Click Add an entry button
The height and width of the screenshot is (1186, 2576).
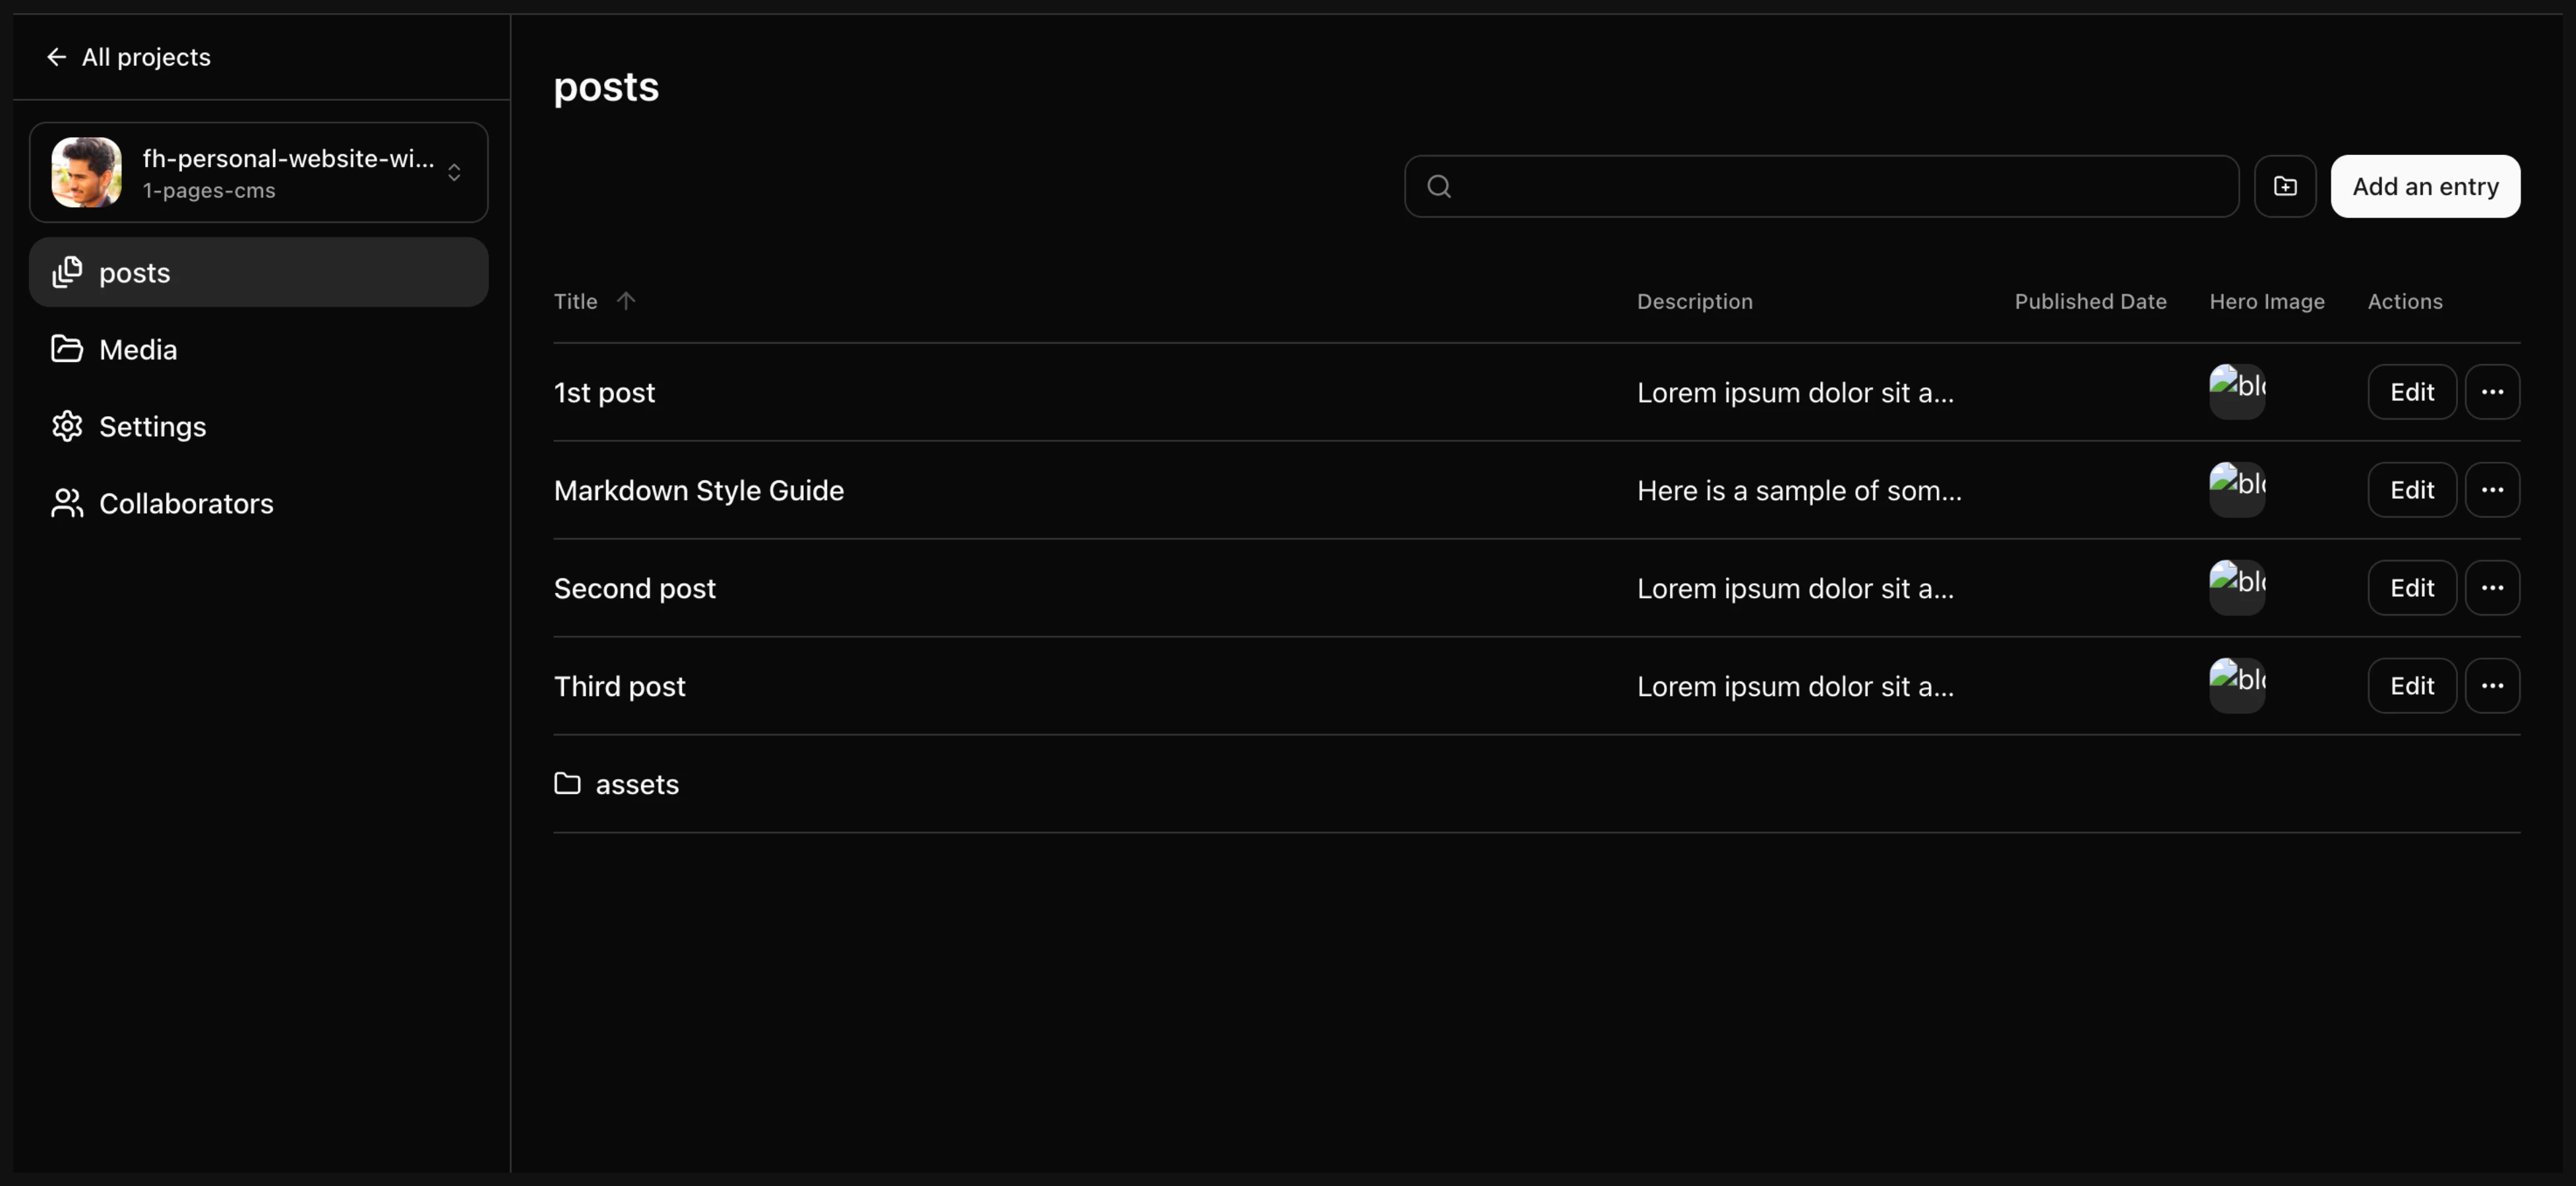tap(2425, 186)
